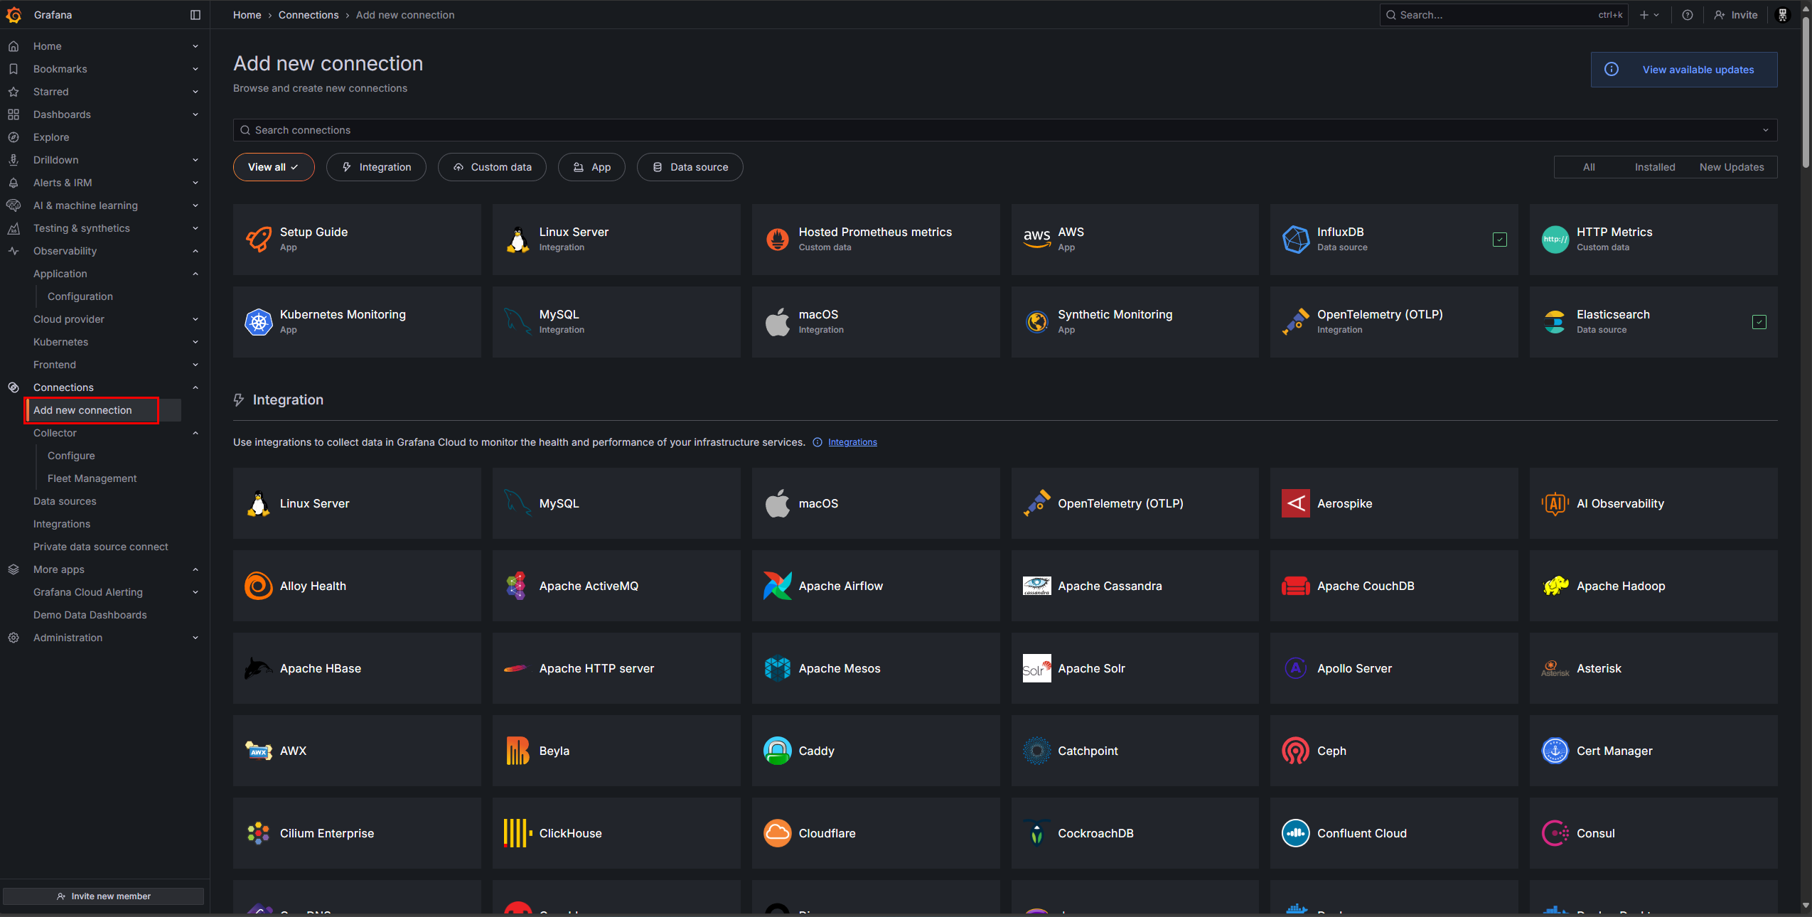The image size is (1812, 917).
Task: Open the Apache Cassandra integration card
Action: (1135, 586)
